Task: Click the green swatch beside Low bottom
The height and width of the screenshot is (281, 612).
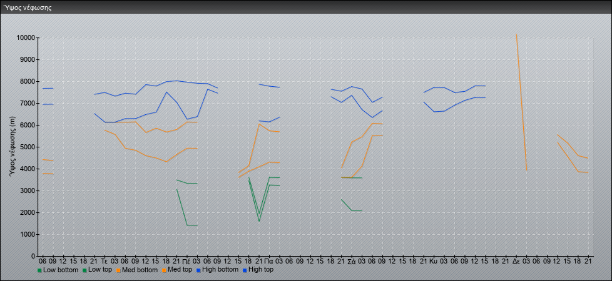Action: pyautogui.click(x=39, y=270)
